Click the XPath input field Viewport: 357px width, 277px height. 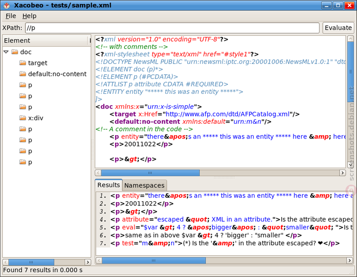click(x=172, y=28)
